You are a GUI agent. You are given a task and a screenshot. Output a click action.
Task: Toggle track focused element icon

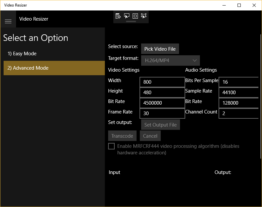144,16
